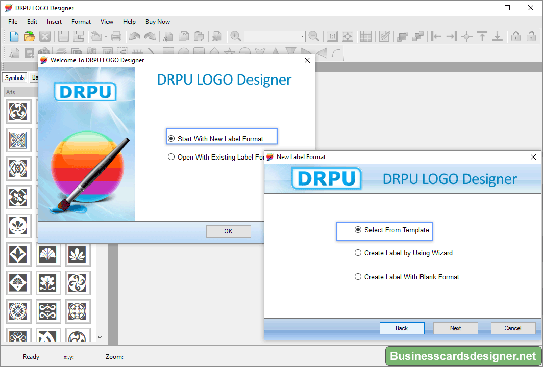
Task: Click the Zoom Out magnifier icon
Action: pos(314,36)
